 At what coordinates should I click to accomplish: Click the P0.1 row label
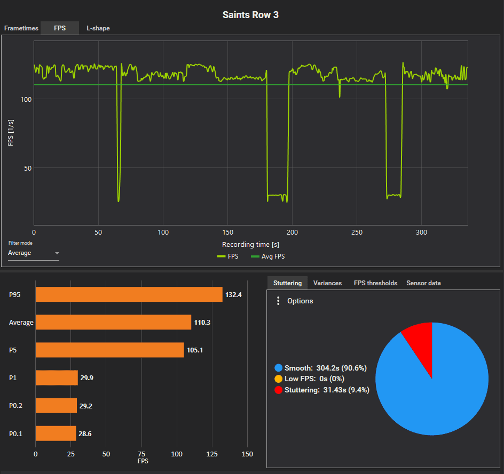[x=16, y=434]
